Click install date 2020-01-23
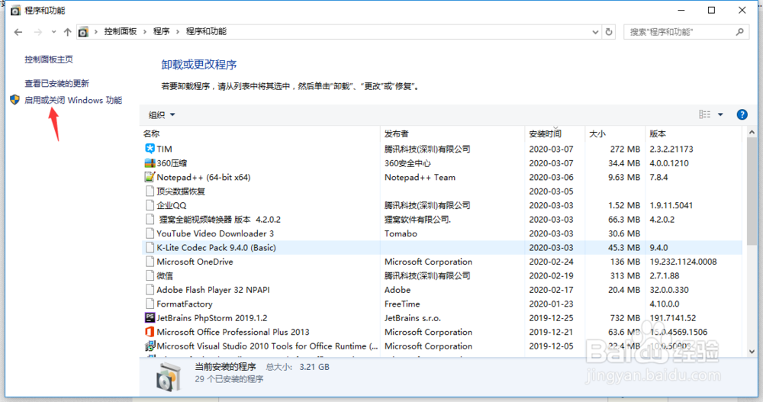Image resolution: width=763 pixels, height=402 pixels. click(x=552, y=304)
